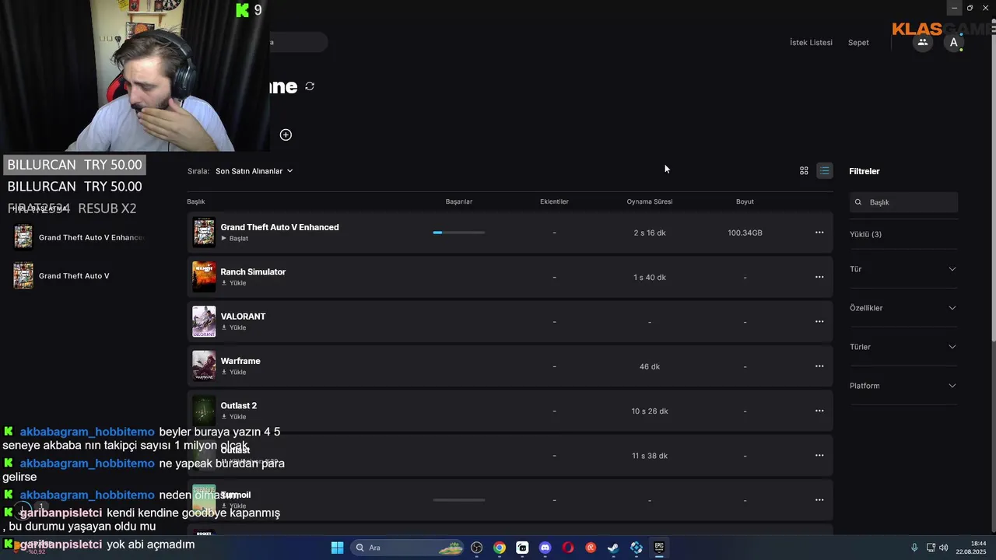
Task: Open Discord from the taskbar
Action: click(545, 548)
